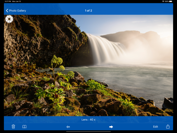
Task: Select the "Lens : 40 x" caption
Action: (x=88, y=120)
